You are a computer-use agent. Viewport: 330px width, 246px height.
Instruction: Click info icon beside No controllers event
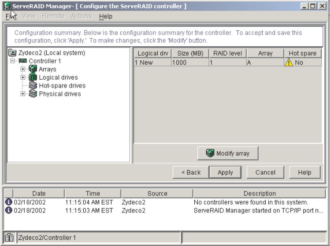click(8, 202)
